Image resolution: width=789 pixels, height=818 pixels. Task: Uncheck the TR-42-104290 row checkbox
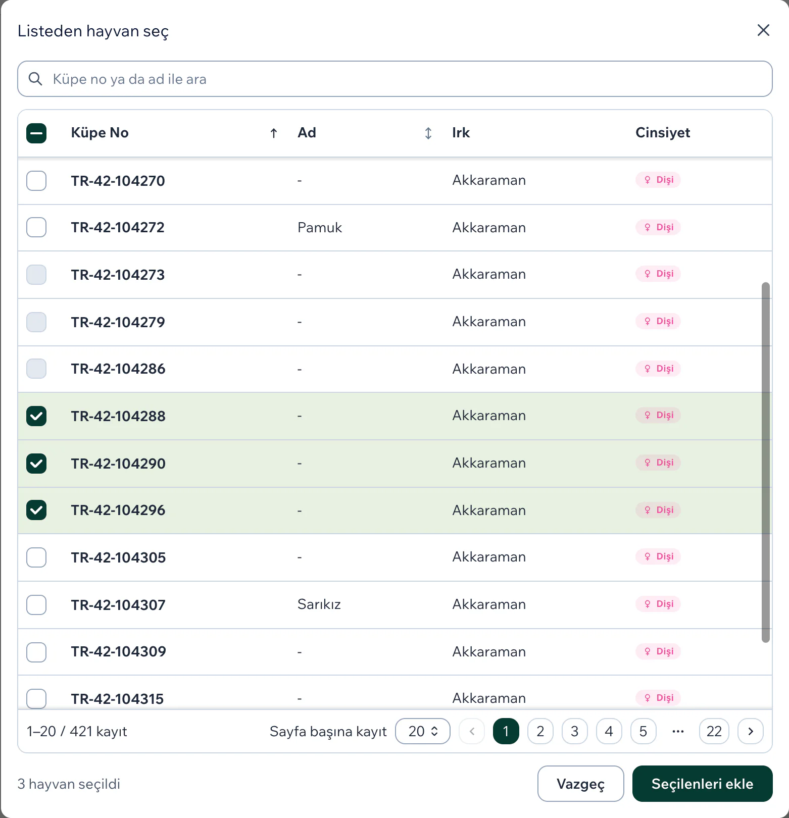click(x=36, y=464)
